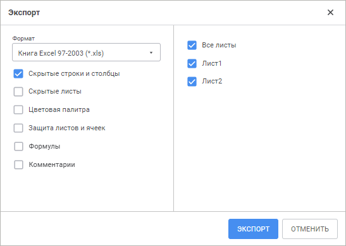
Task: Click the blue ЭКСПОРТ button
Action: tap(253, 229)
